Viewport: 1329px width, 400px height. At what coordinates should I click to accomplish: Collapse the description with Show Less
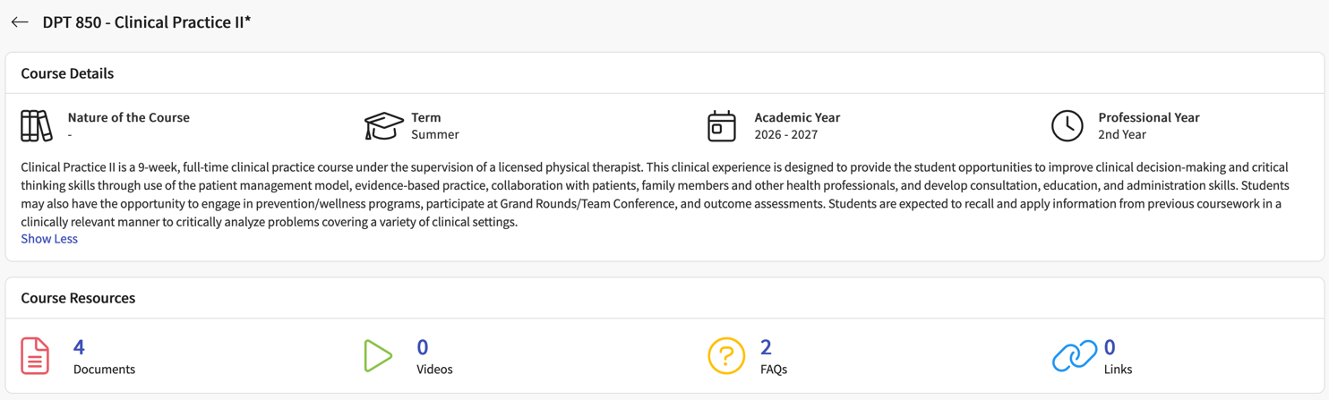point(49,239)
